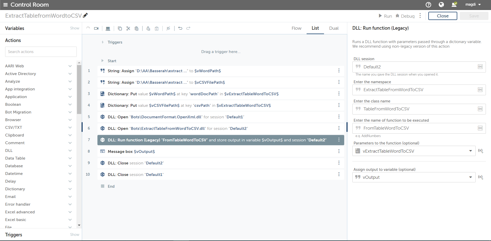
Task: Switch to the Flow view tab
Action: pyautogui.click(x=296, y=28)
